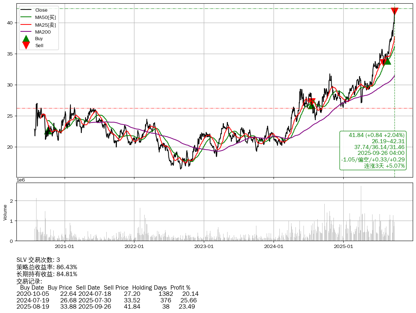
Task: Click the green Buy triangle in the legend
Action: [26, 39]
